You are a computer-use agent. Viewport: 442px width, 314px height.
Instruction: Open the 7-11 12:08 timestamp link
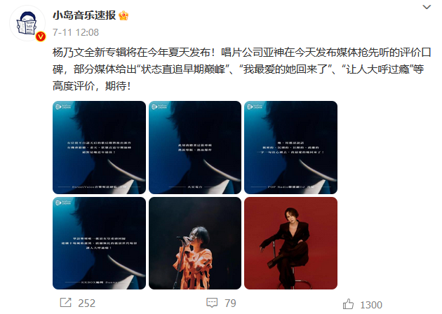pos(76,32)
